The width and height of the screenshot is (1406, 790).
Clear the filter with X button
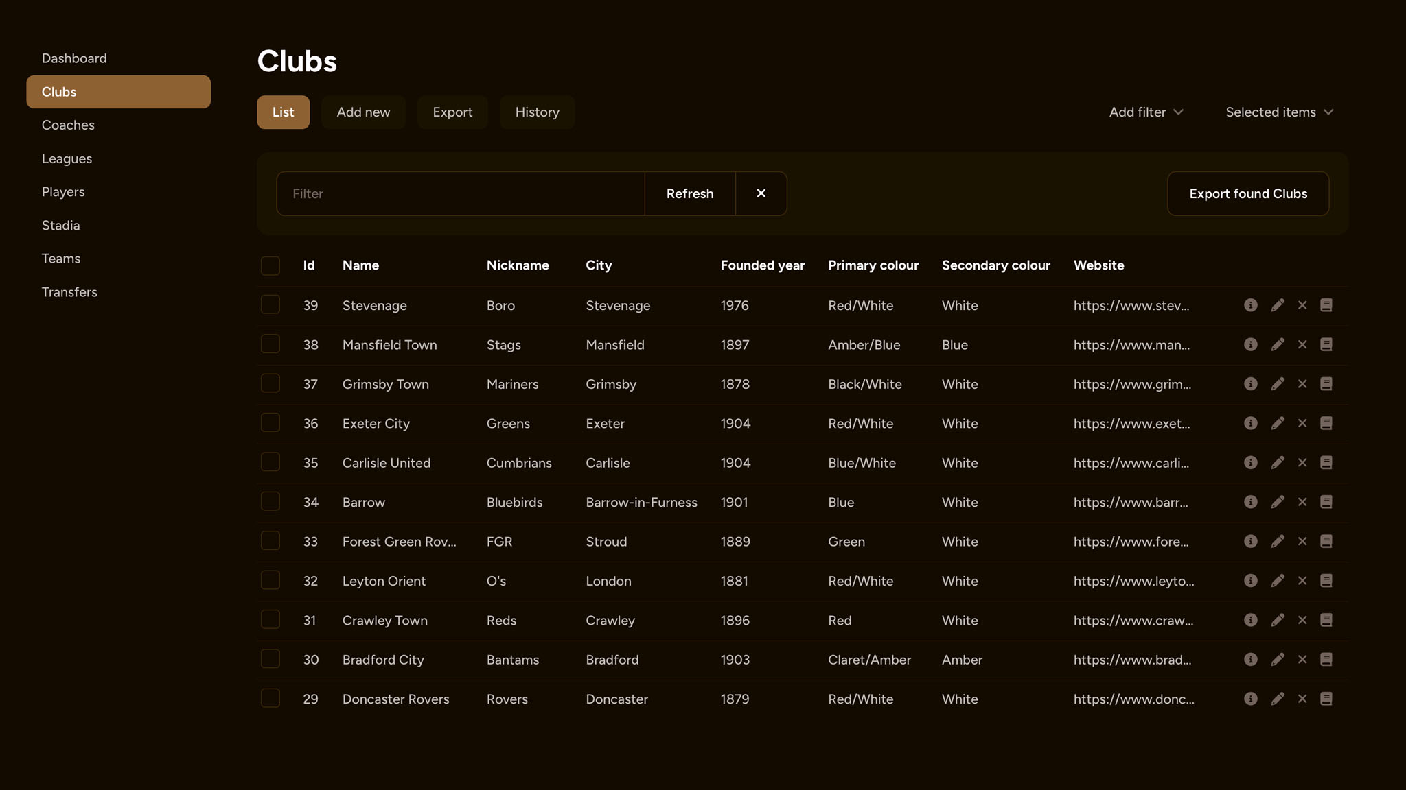tap(761, 193)
